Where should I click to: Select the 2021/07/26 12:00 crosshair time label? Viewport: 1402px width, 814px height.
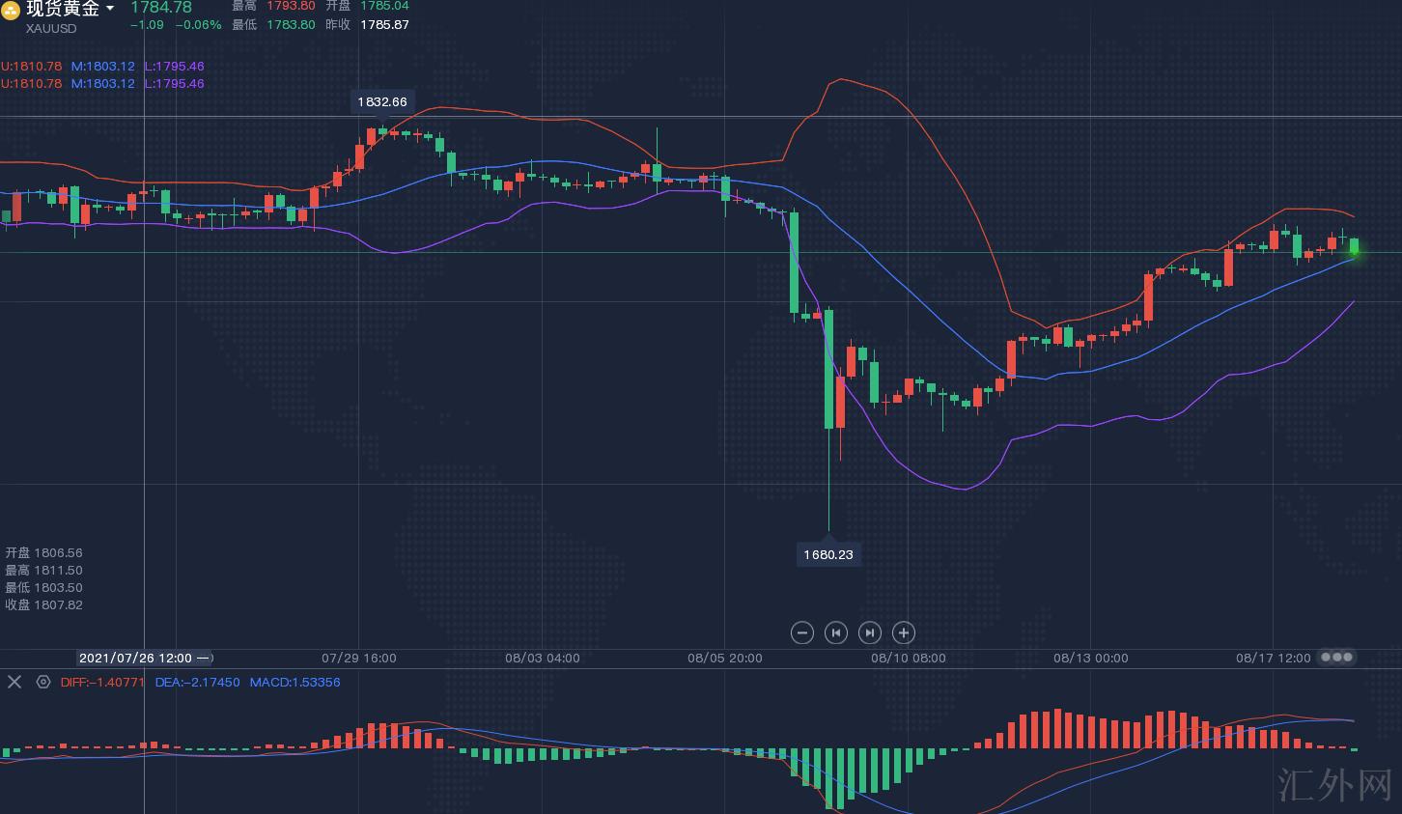pos(145,658)
